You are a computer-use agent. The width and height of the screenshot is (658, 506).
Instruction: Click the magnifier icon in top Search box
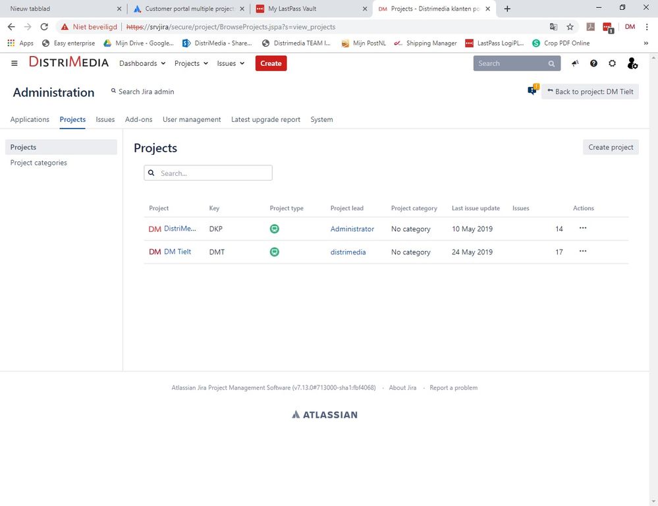pyautogui.click(x=551, y=64)
